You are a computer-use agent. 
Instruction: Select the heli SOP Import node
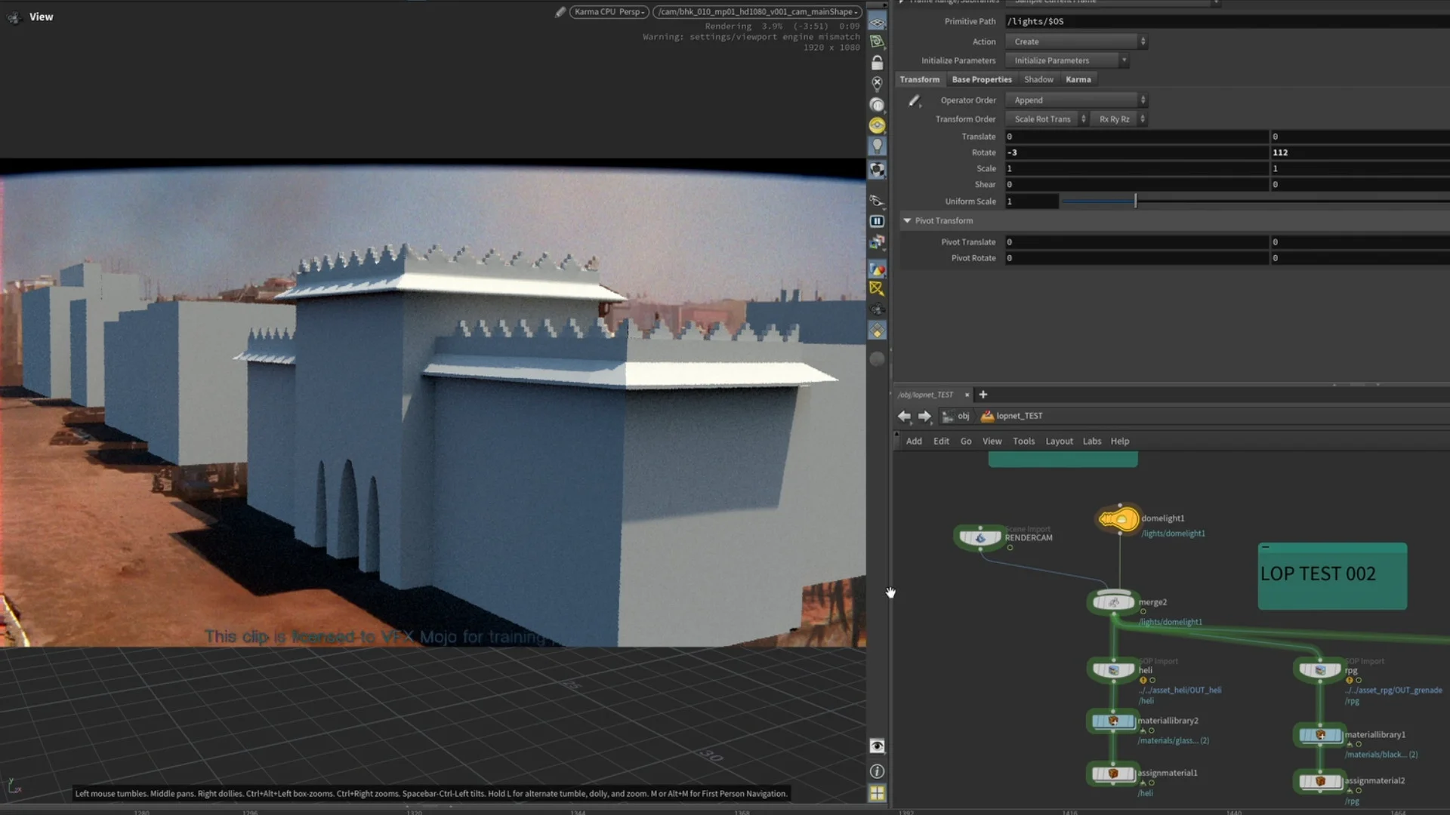click(x=1114, y=669)
